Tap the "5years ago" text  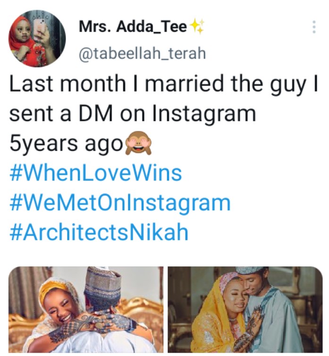[66, 144]
